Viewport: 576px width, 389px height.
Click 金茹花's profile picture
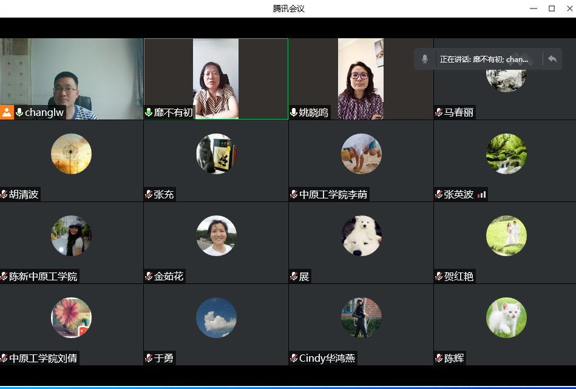pos(216,235)
